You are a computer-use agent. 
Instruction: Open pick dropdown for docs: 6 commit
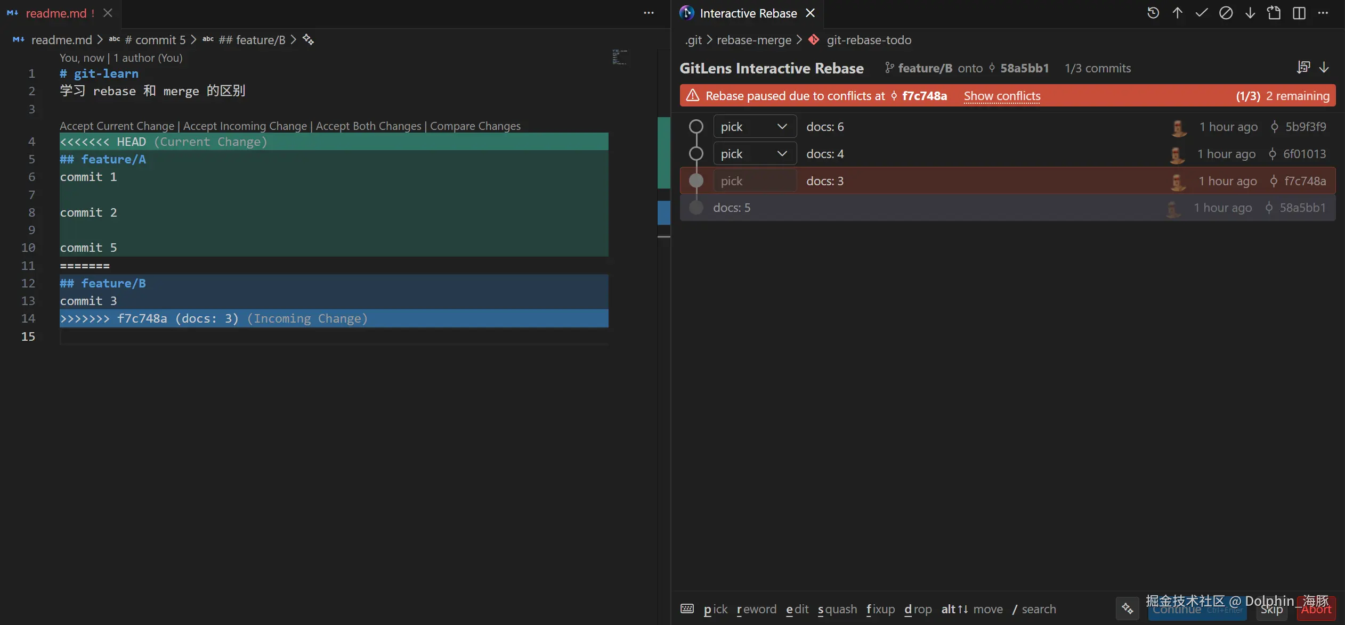[x=755, y=127]
